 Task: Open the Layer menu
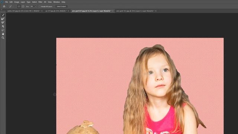(x=23, y=2)
